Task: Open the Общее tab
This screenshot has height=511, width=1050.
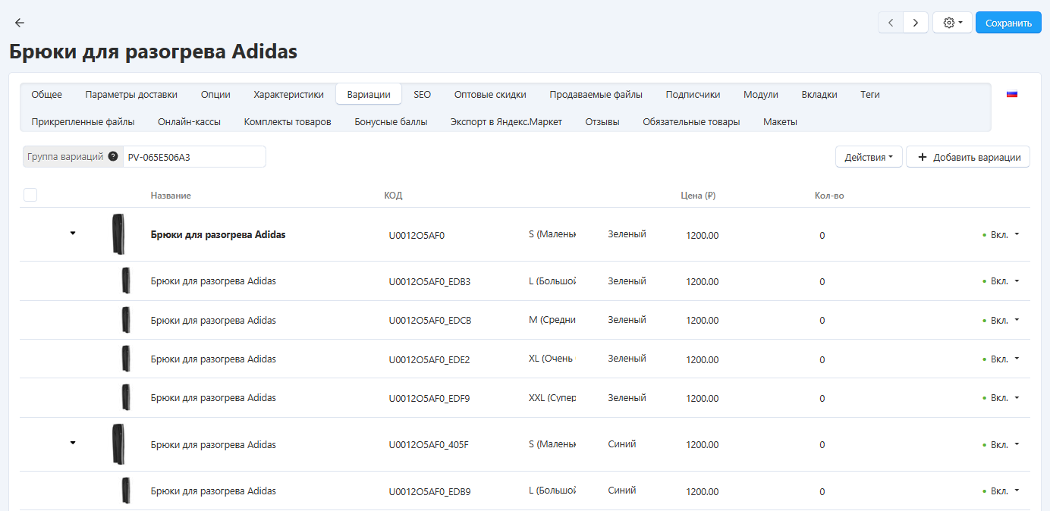Action: 47,95
